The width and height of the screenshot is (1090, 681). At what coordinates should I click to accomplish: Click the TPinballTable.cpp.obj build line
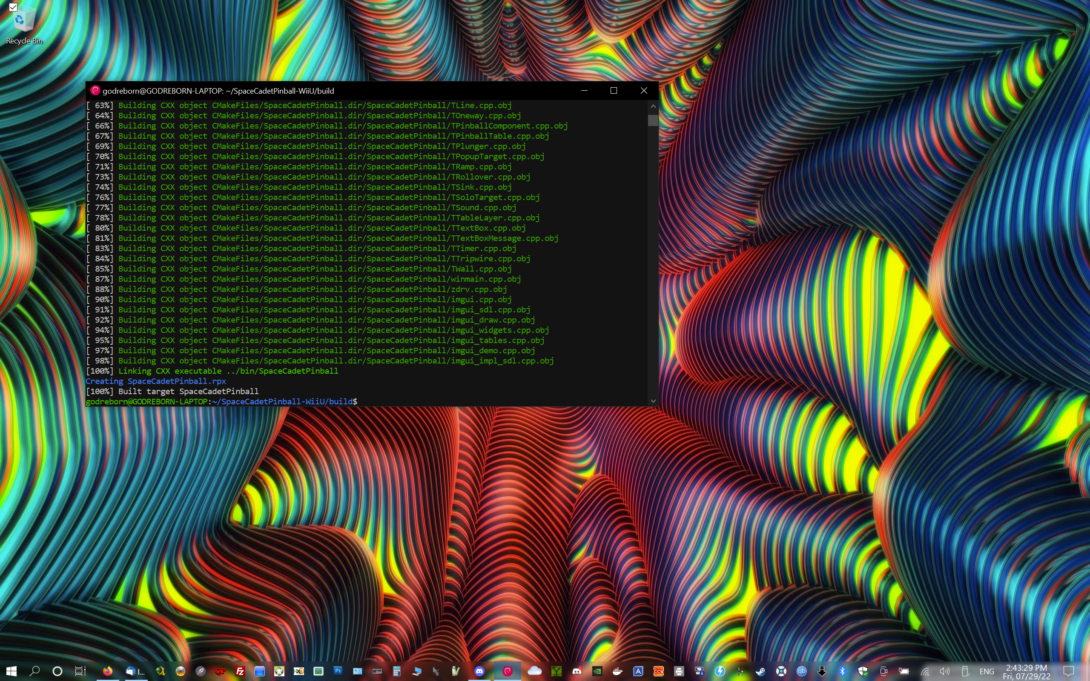tap(317, 136)
